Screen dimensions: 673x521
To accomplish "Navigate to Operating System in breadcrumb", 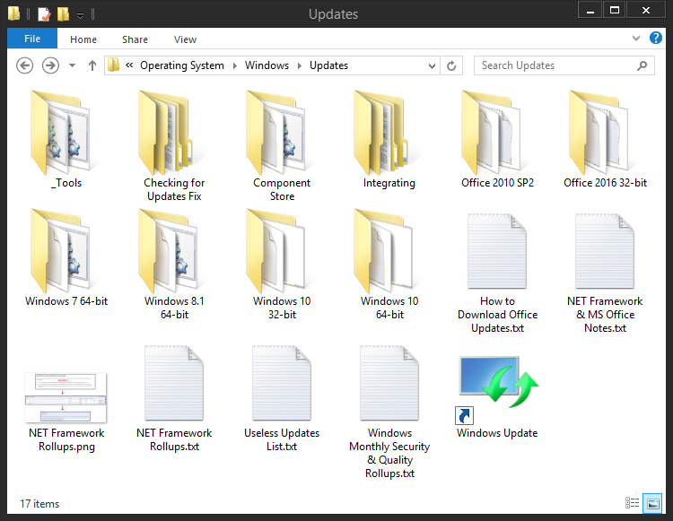I will (182, 65).
